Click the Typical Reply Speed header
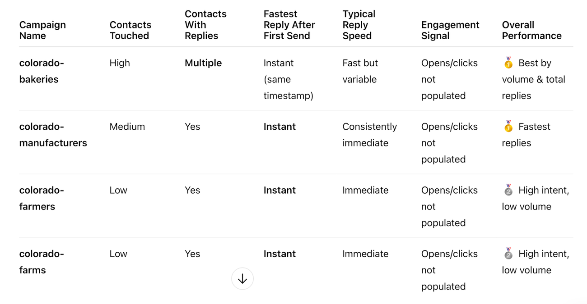Screen dimensions: 587x304 [x=359, y=25]
